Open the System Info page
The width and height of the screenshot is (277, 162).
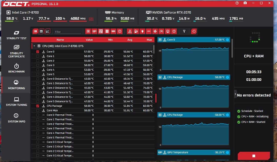16,118
